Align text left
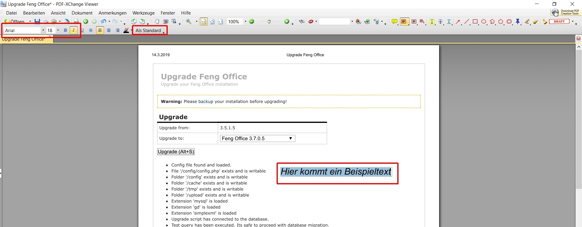Image resolution: width=582 pixels, height=227 pixels. pyautogui.click(x=100, y=30)
